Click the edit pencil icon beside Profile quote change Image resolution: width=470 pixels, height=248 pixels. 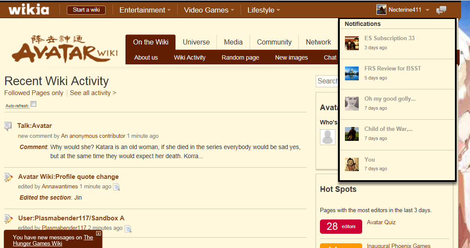8,177
